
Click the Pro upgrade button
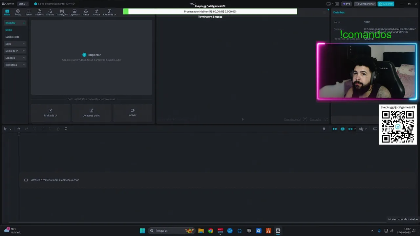(x=347, y=4)
